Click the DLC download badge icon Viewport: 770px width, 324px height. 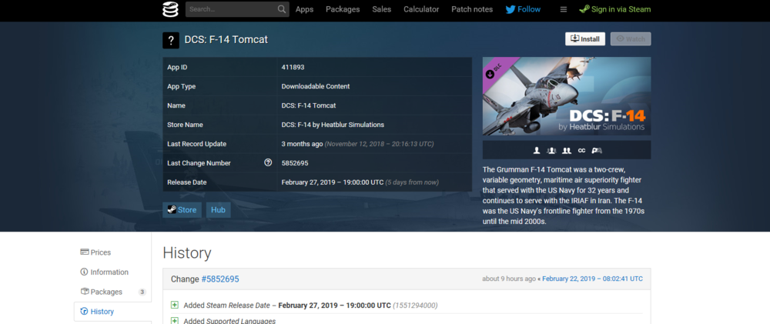coord(490,74)
